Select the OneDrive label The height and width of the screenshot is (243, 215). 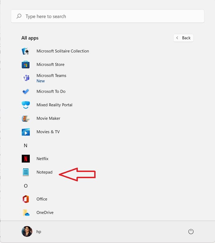point(45,213)
